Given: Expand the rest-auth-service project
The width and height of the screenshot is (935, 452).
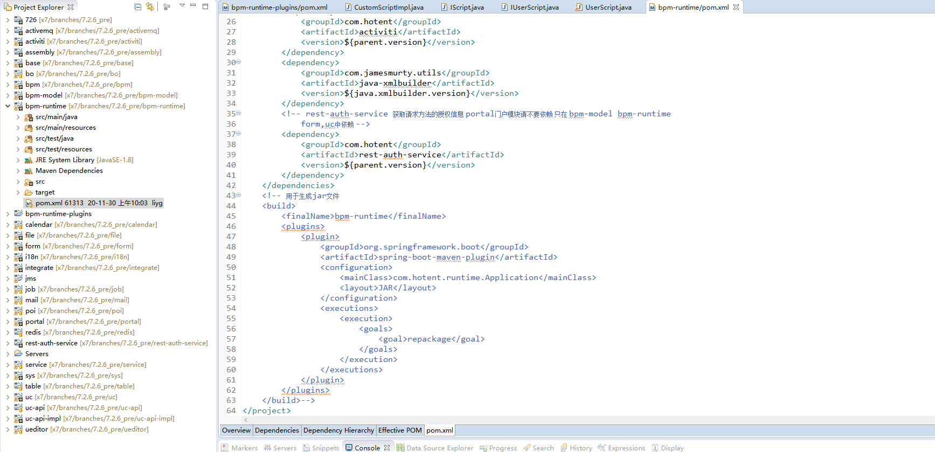Looking at the screenshot, I should [x=8, y=343].
